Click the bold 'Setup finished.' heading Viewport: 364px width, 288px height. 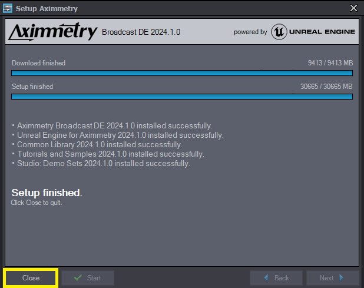point(47,193)
